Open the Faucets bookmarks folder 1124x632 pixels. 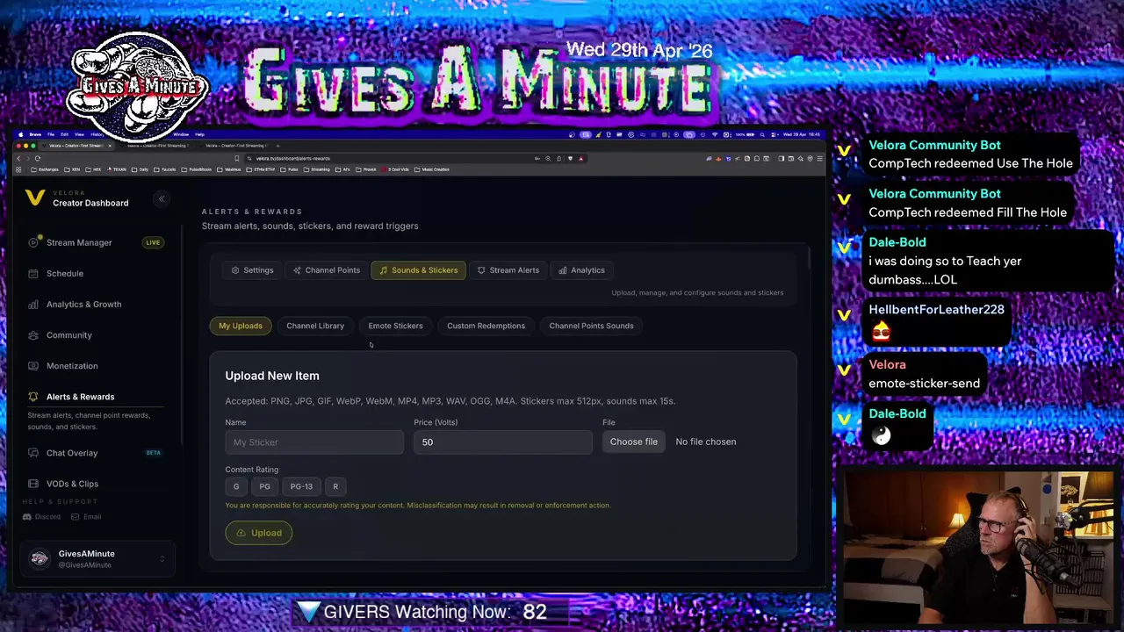pos(165,169)
